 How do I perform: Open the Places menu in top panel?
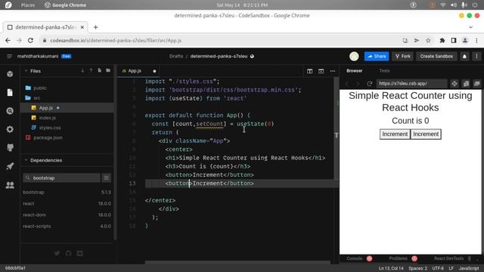(28, 5)
